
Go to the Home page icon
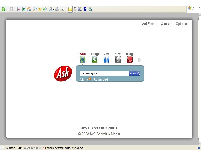(x=29, y=9)
